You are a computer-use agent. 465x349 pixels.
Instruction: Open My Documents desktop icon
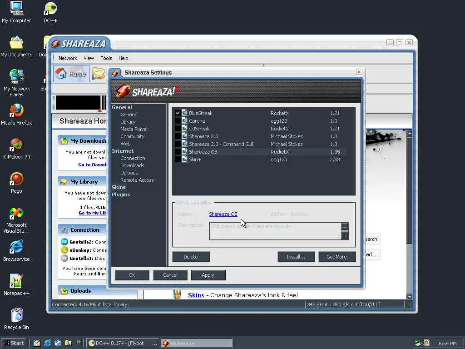click(x=16, y=47)
